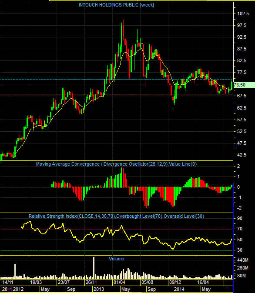Screen dimensions: 255x293
Task: Click the 2013 year label on time axis
Action: [99, 289]
